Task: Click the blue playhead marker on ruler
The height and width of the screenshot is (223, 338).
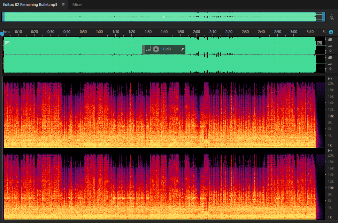Action: (x=2, y=34)
